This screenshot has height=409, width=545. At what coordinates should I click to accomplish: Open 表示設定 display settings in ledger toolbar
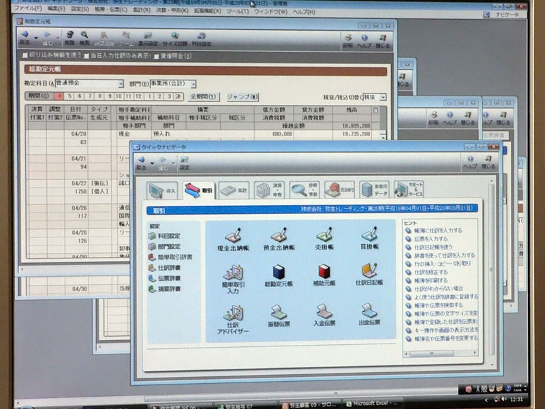click(148, 40)
